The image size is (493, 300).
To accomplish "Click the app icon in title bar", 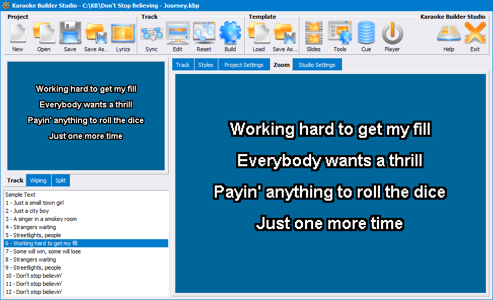I will [x=6, y=6].
